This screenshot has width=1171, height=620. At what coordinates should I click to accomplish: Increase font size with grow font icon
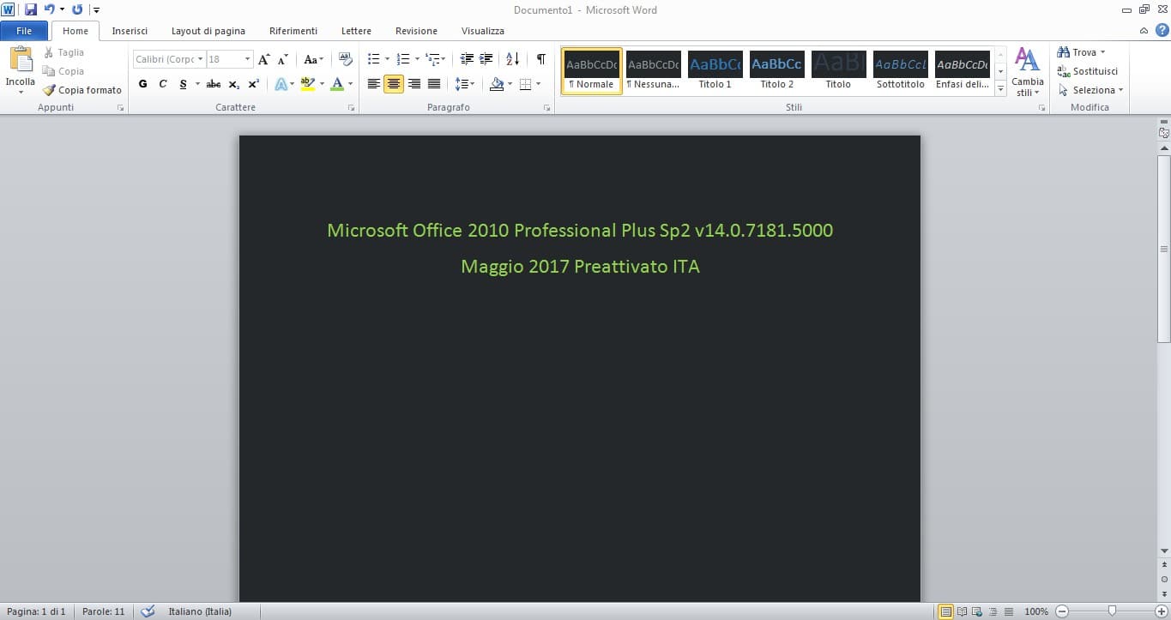pyautogui.click(x=264, y=59)
